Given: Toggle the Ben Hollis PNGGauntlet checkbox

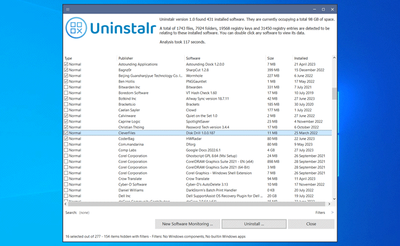Looking at the screenshot, I should click(66, 81).
